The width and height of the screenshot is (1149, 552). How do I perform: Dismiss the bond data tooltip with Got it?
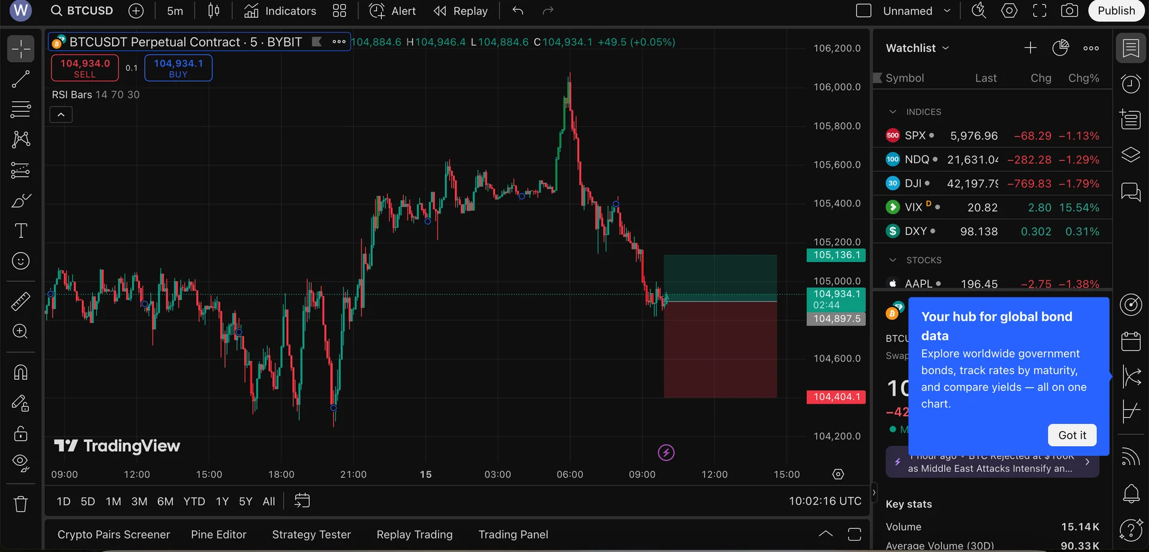click(1072, 435)
